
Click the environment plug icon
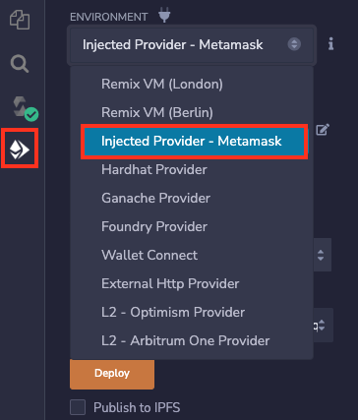point(164,16)
